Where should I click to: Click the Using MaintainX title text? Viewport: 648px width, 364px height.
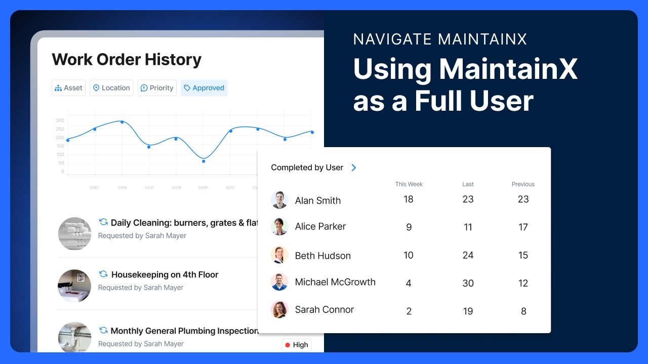click(465, 84)
